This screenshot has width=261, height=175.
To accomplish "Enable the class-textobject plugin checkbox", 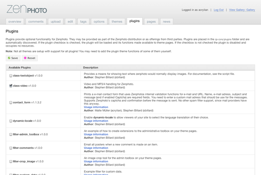I will click(11, 75).
